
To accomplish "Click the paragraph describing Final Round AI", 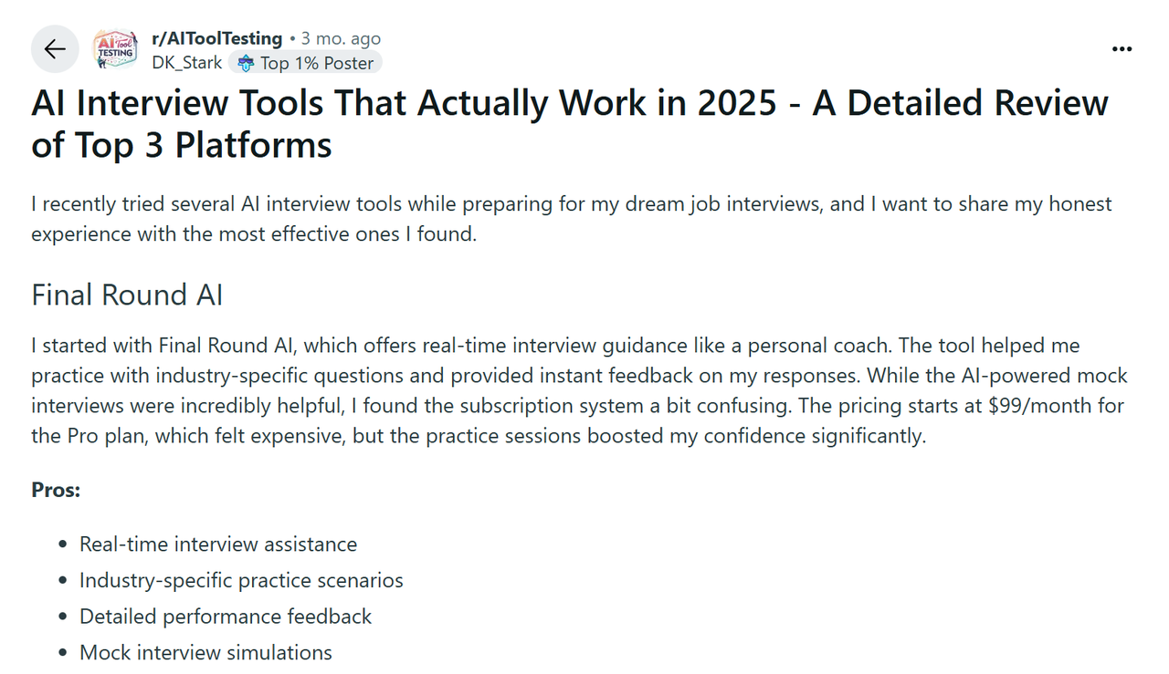I will pyautogui.click(x=578, y=390).
